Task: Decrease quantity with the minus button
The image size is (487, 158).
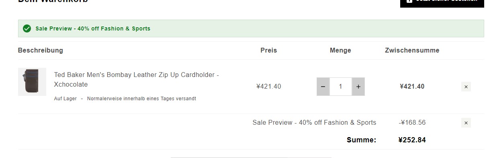Action: point(323,87)
